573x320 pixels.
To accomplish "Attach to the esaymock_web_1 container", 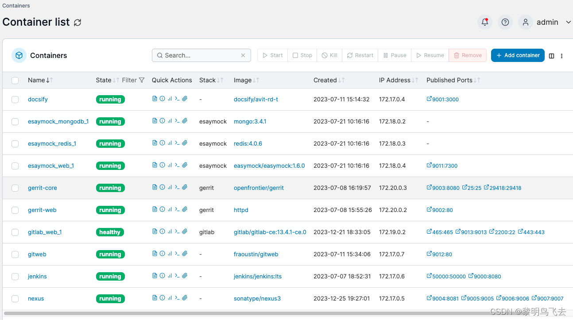I will (x=185, y=165).
